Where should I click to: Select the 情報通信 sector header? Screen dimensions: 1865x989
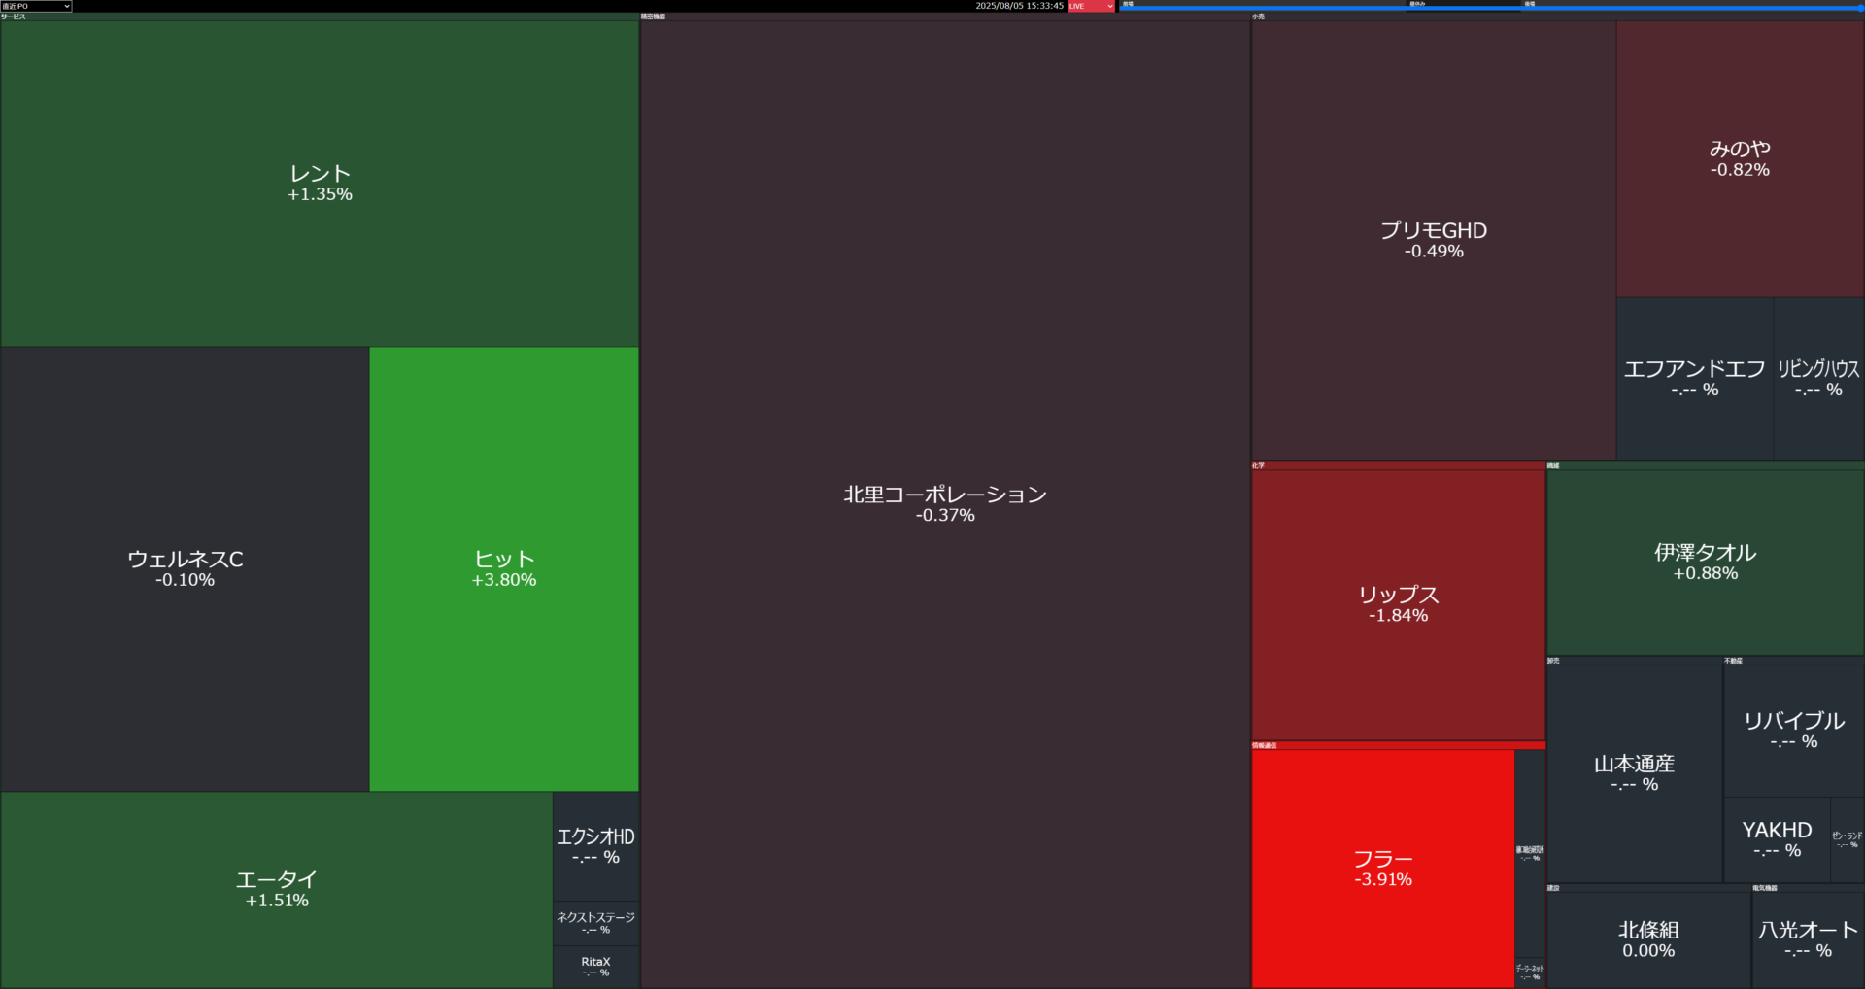pos(1398,745)
